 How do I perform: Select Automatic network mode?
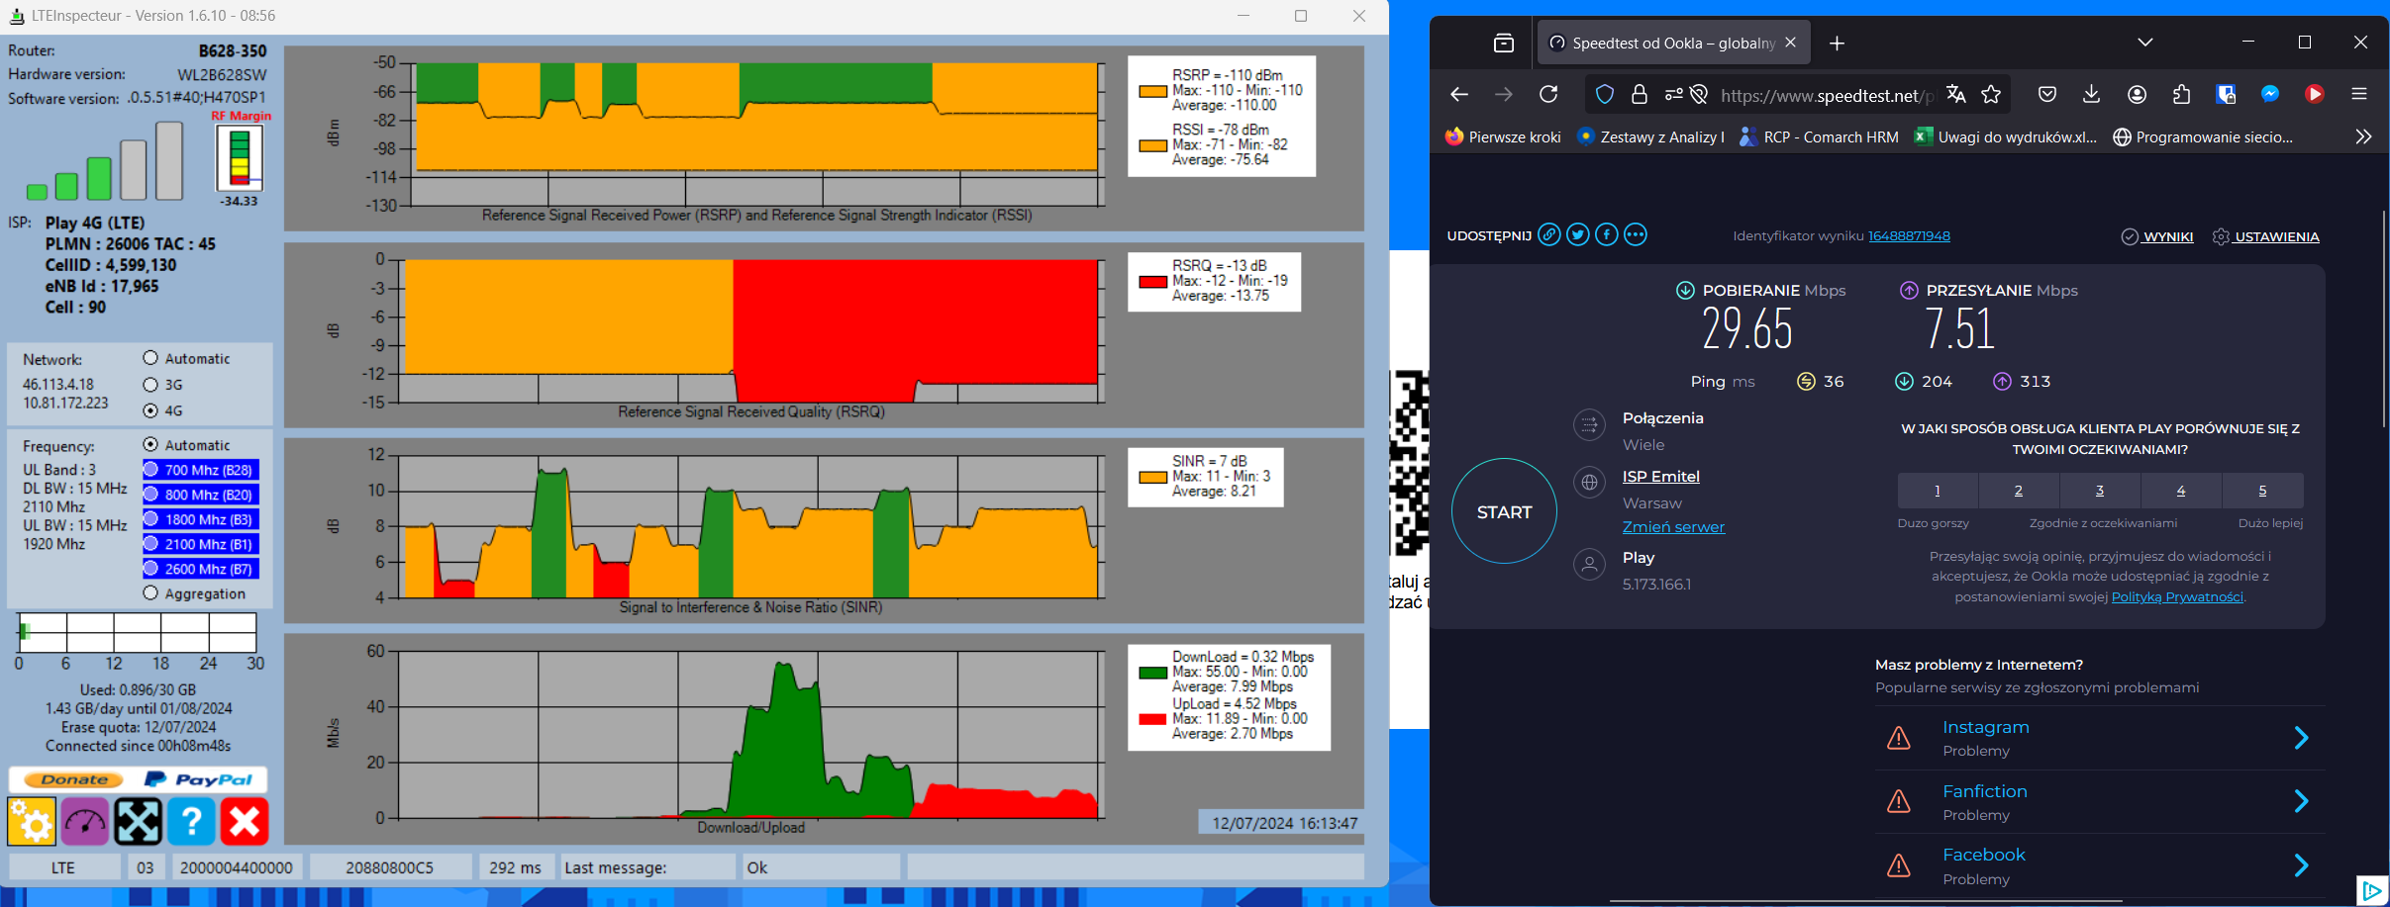pyautogui.click(x=150, y=358)
